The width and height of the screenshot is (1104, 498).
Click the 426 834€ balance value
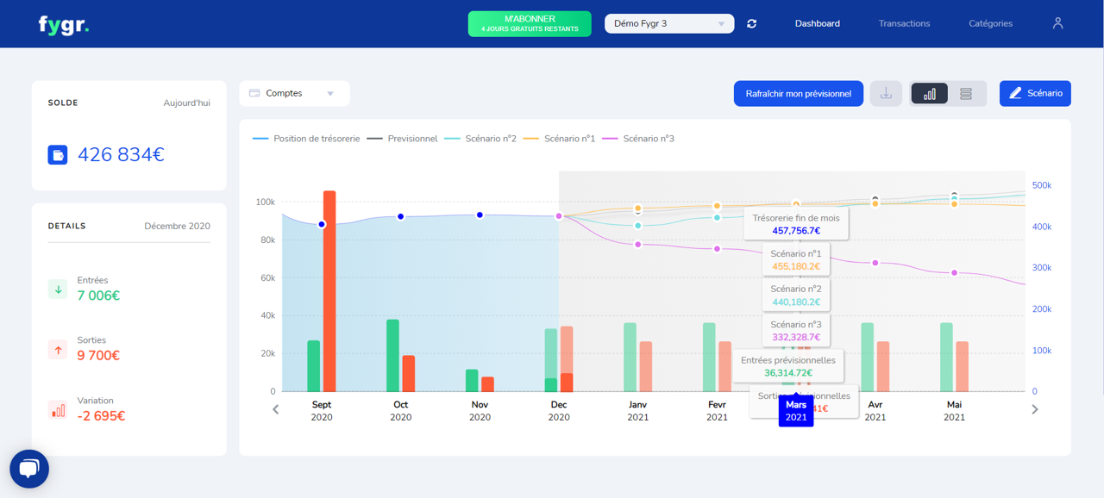[122, 155]
